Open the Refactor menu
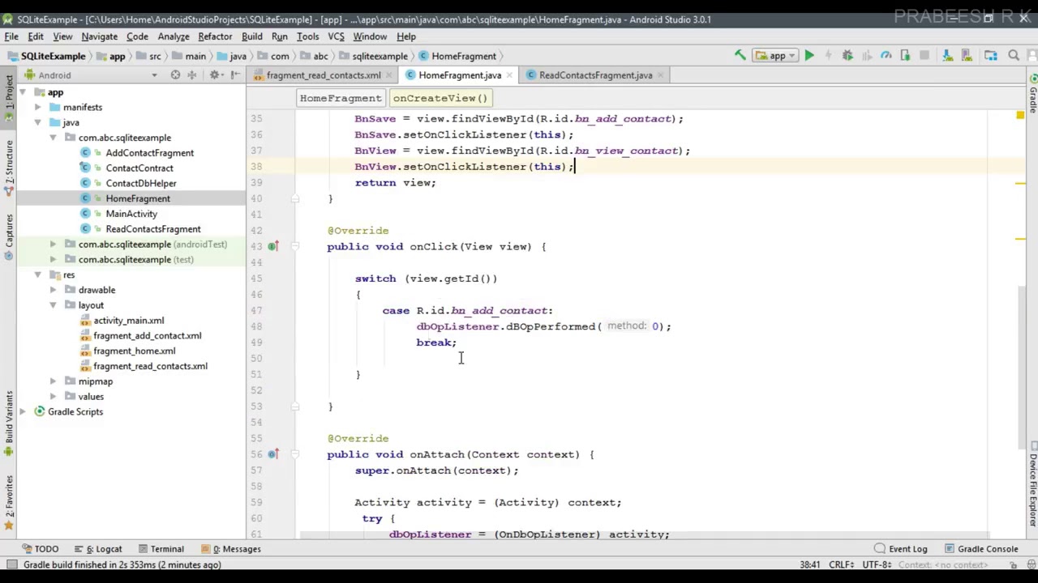Screen dimensions: 1038x583 (x=215, y=36)
